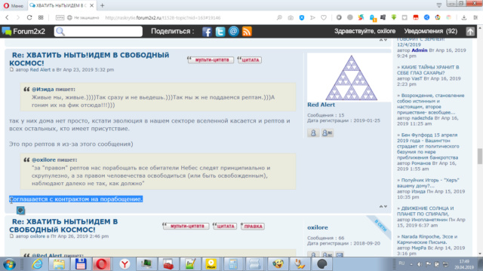This screenshot has height=271, width=483.
Task: View Red Alert's profile icon
Action: pyautogui.click(x=313, y=132)
